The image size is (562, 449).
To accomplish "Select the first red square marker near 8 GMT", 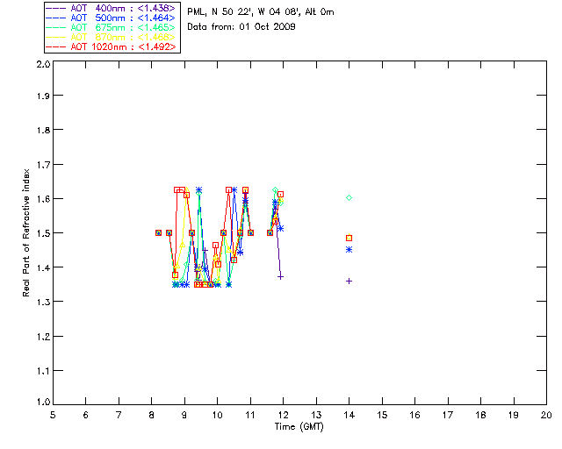I will 159,233.
